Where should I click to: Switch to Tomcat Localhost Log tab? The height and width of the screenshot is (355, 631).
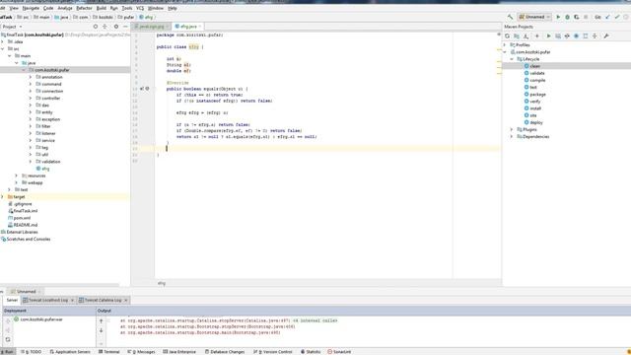(48, 300)
